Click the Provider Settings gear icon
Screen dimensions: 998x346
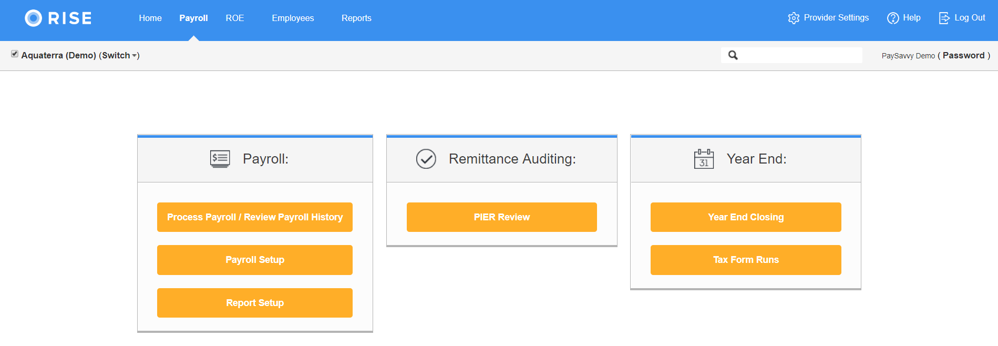click(794, 18)
